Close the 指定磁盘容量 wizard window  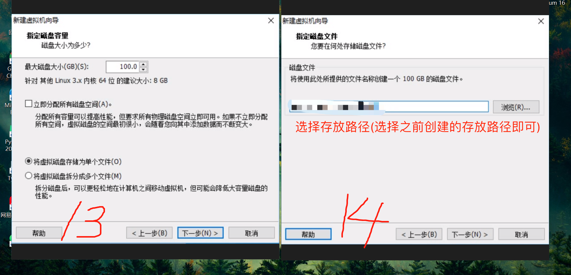point(271,20)
